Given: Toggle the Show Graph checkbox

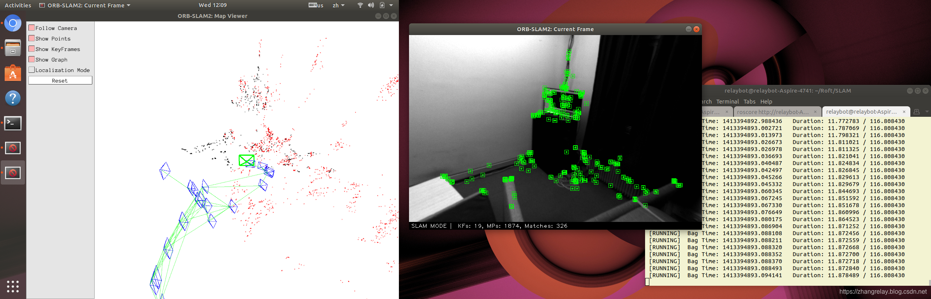Looking at the screenshot, I should point(32,59).
